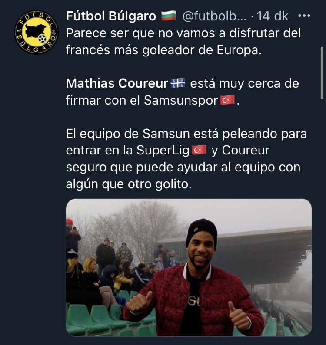
Task: Click the line francés más goleador de Europa
Action: [164, 50]
